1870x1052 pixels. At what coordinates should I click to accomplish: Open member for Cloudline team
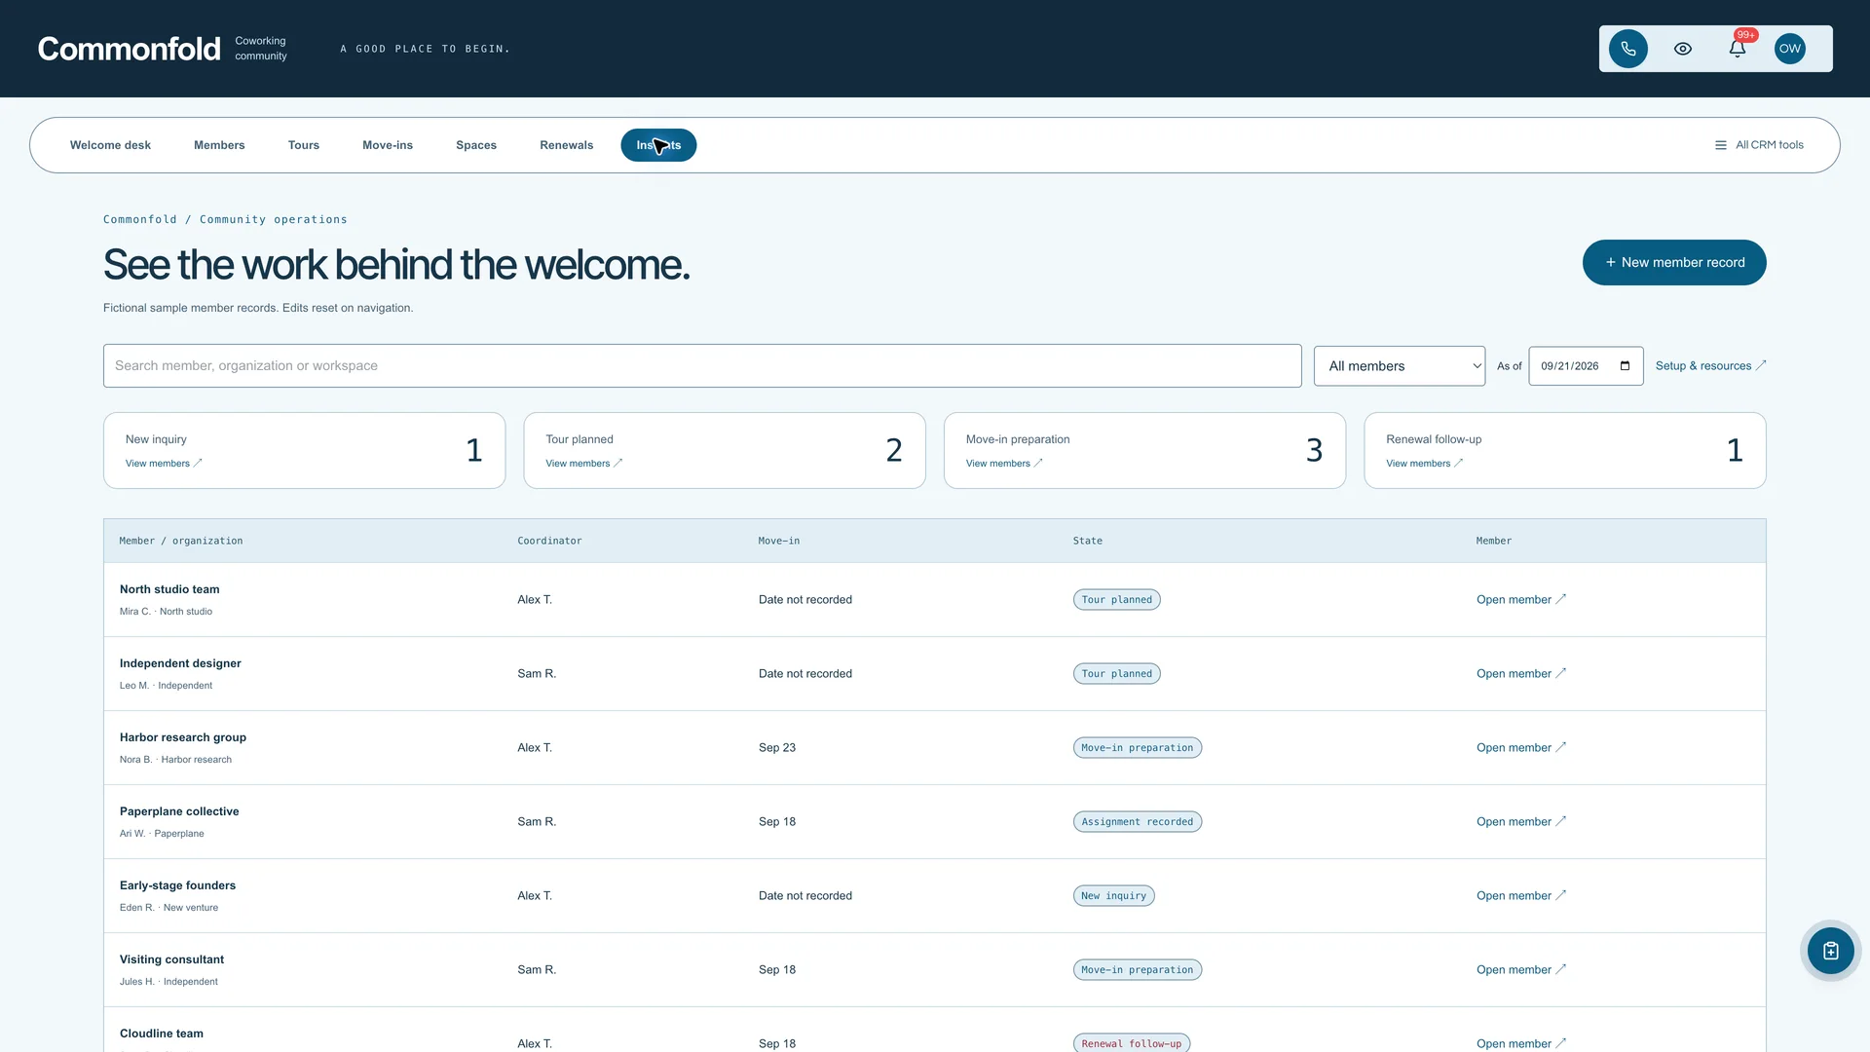1520,1043
